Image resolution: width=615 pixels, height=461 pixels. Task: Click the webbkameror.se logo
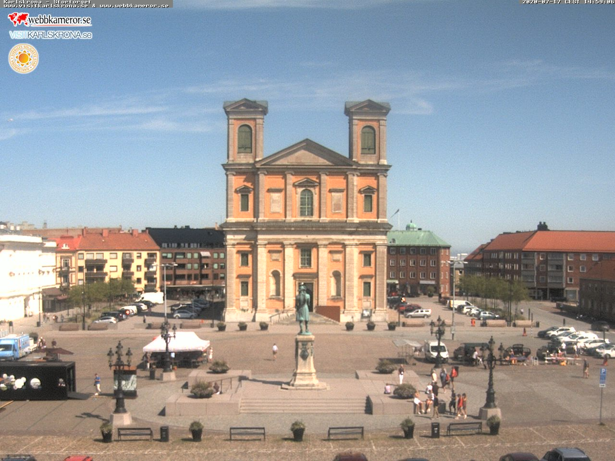click(x=49, y=20)
